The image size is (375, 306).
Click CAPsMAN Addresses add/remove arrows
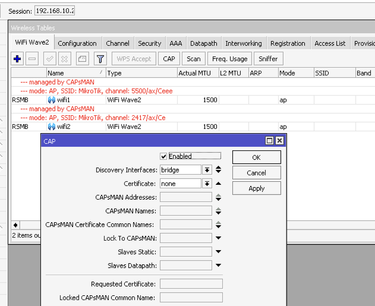(x=218, y=197)
